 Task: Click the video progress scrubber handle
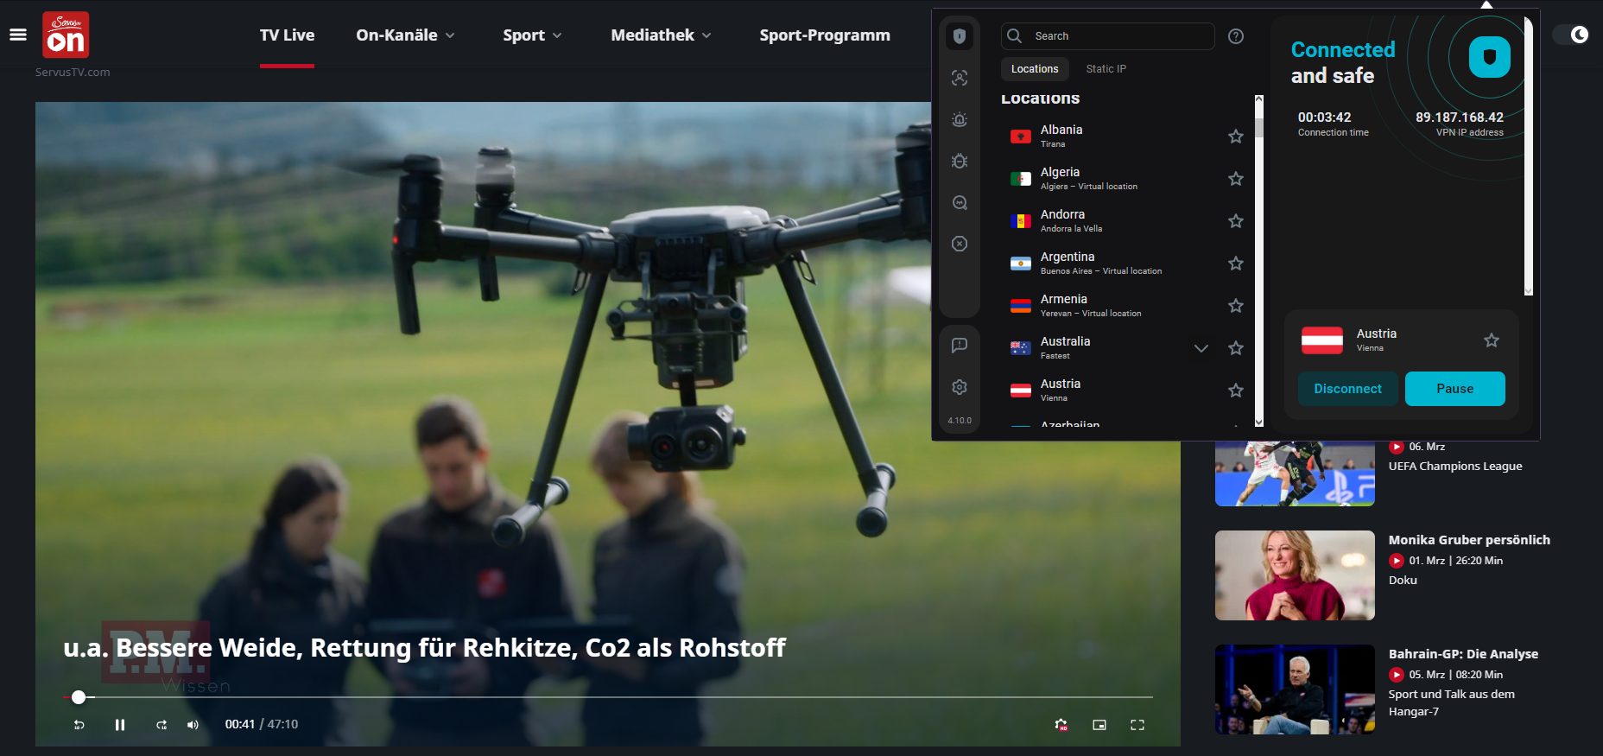pos(79,697)
